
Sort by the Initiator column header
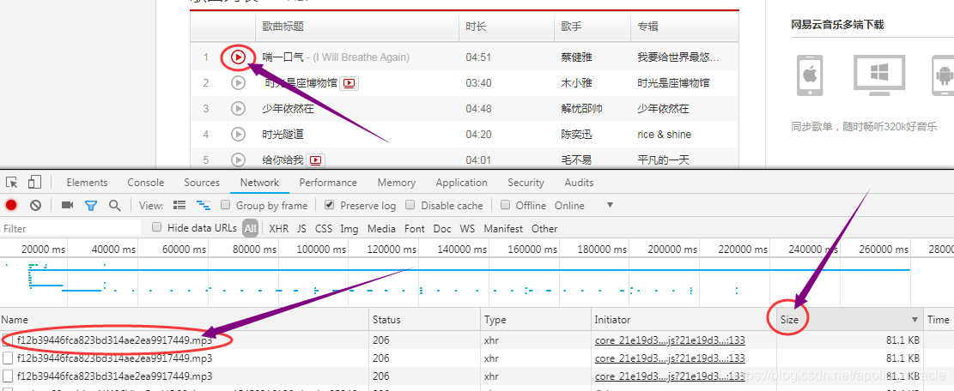click(684, 319)
